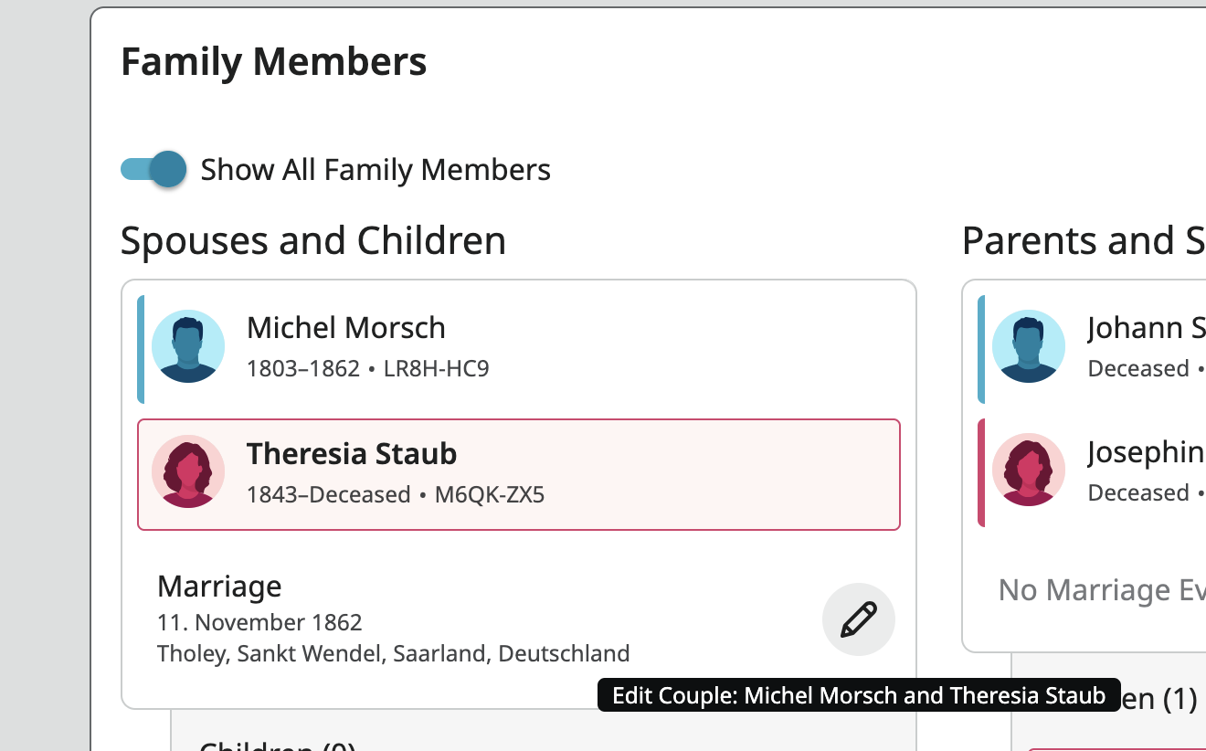Click the Edit Couple pencil icon
1206x751 pixels.
(x=858, y=619)
